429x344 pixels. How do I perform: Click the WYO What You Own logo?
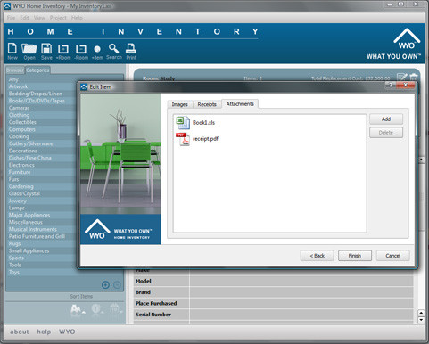(x=393, y=44)
